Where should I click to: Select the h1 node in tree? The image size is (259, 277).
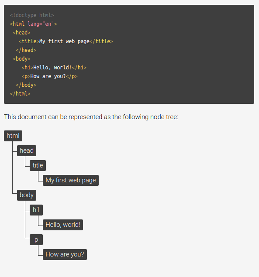[x=36, y=210]
